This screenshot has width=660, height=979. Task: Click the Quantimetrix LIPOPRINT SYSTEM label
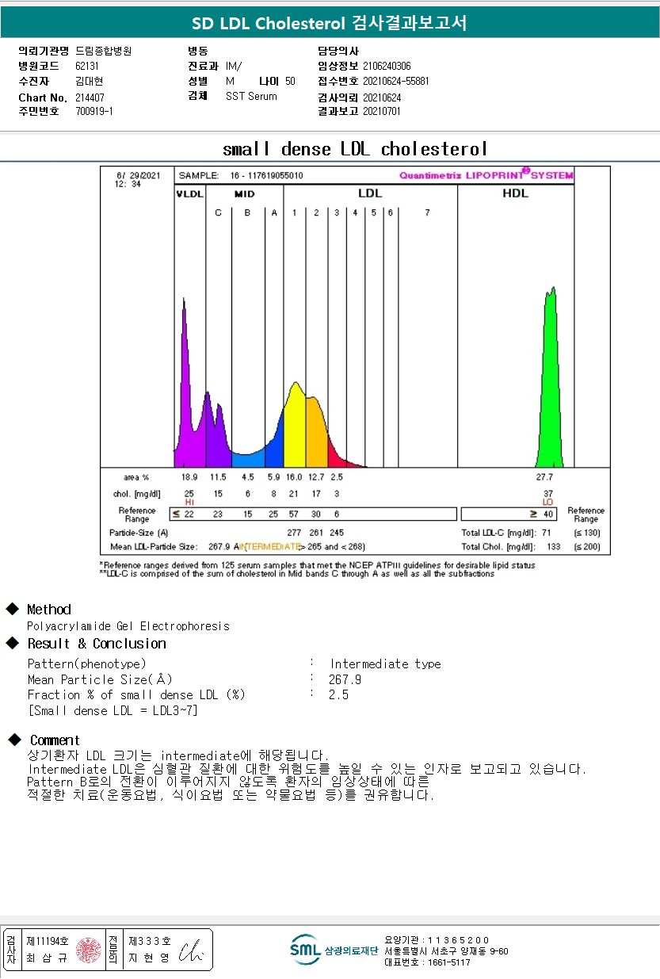(x=486, y=175)
